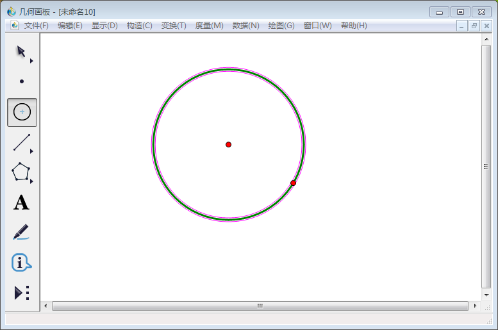Select the Straightedge segment tool
Screen dimensions: 498x330
click(22, 142)
